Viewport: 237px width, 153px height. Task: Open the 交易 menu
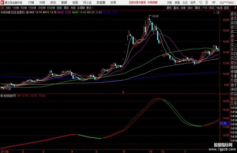(113, 3)
